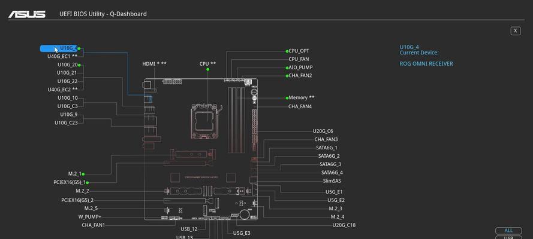Select the M.2_4 slot label
The image size is (533, 239).
pos(337,217)
